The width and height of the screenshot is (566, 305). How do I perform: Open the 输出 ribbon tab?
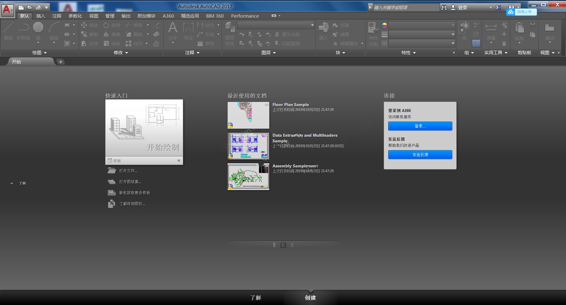pos(126,16)
